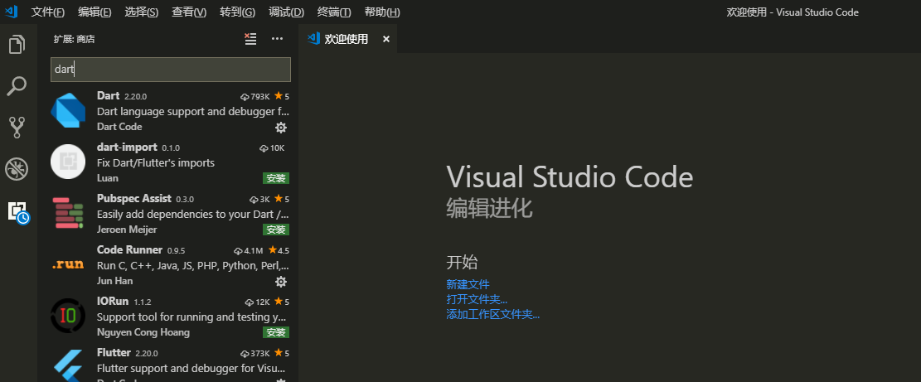921x382 pixels.
Task: Click the 打开文件夹... link
Action: click(477, 299)
